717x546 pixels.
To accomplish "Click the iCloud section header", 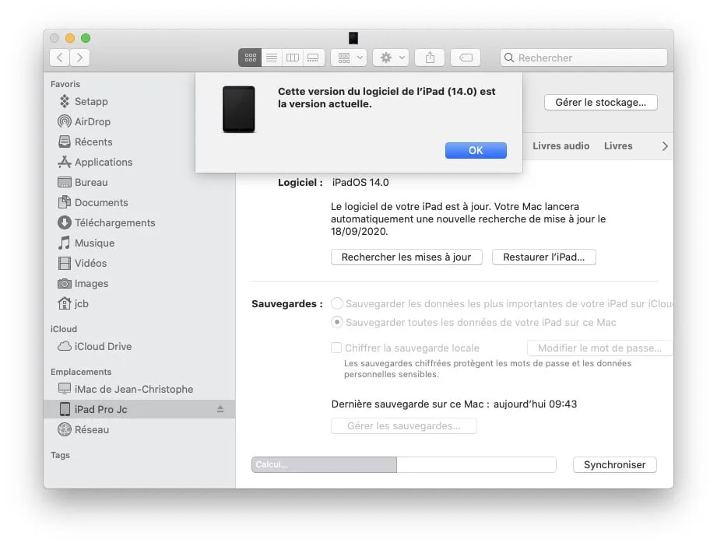I will pos(64,329).
